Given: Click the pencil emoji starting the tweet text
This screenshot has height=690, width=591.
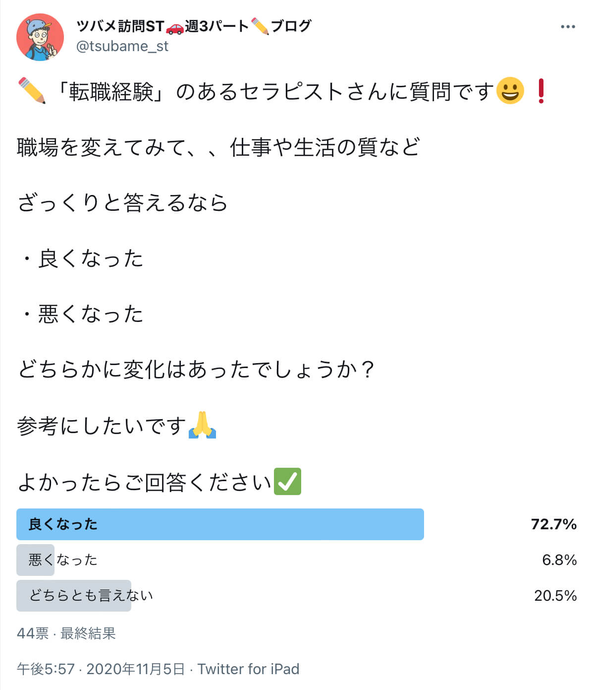Looking at the screenshot, I should click(32, 91).
